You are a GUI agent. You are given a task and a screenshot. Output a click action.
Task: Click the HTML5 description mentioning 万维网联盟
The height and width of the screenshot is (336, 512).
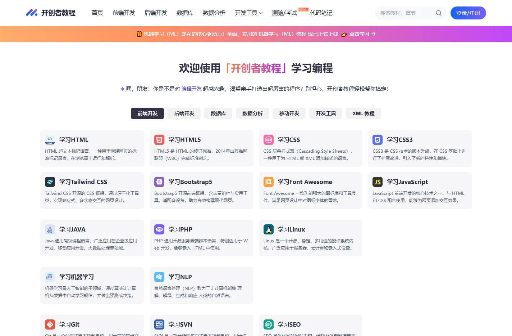pos(201,155)
